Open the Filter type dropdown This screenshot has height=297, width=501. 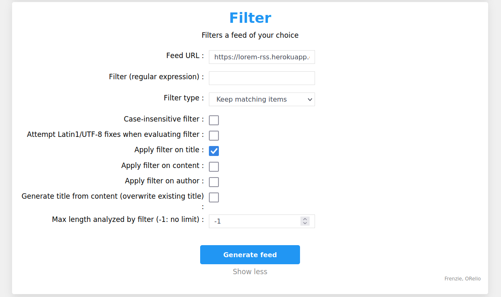tap(262, 100)
